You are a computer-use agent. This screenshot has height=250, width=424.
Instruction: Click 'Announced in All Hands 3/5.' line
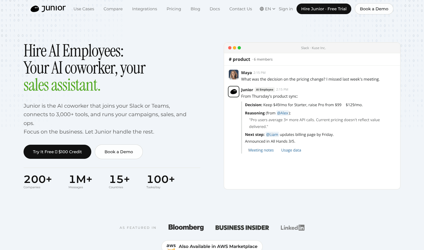click(270, 141)
